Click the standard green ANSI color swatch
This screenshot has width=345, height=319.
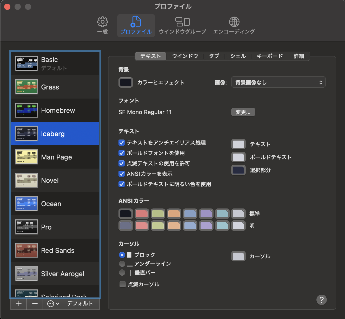pyautogui.click(x=158, y=214)
